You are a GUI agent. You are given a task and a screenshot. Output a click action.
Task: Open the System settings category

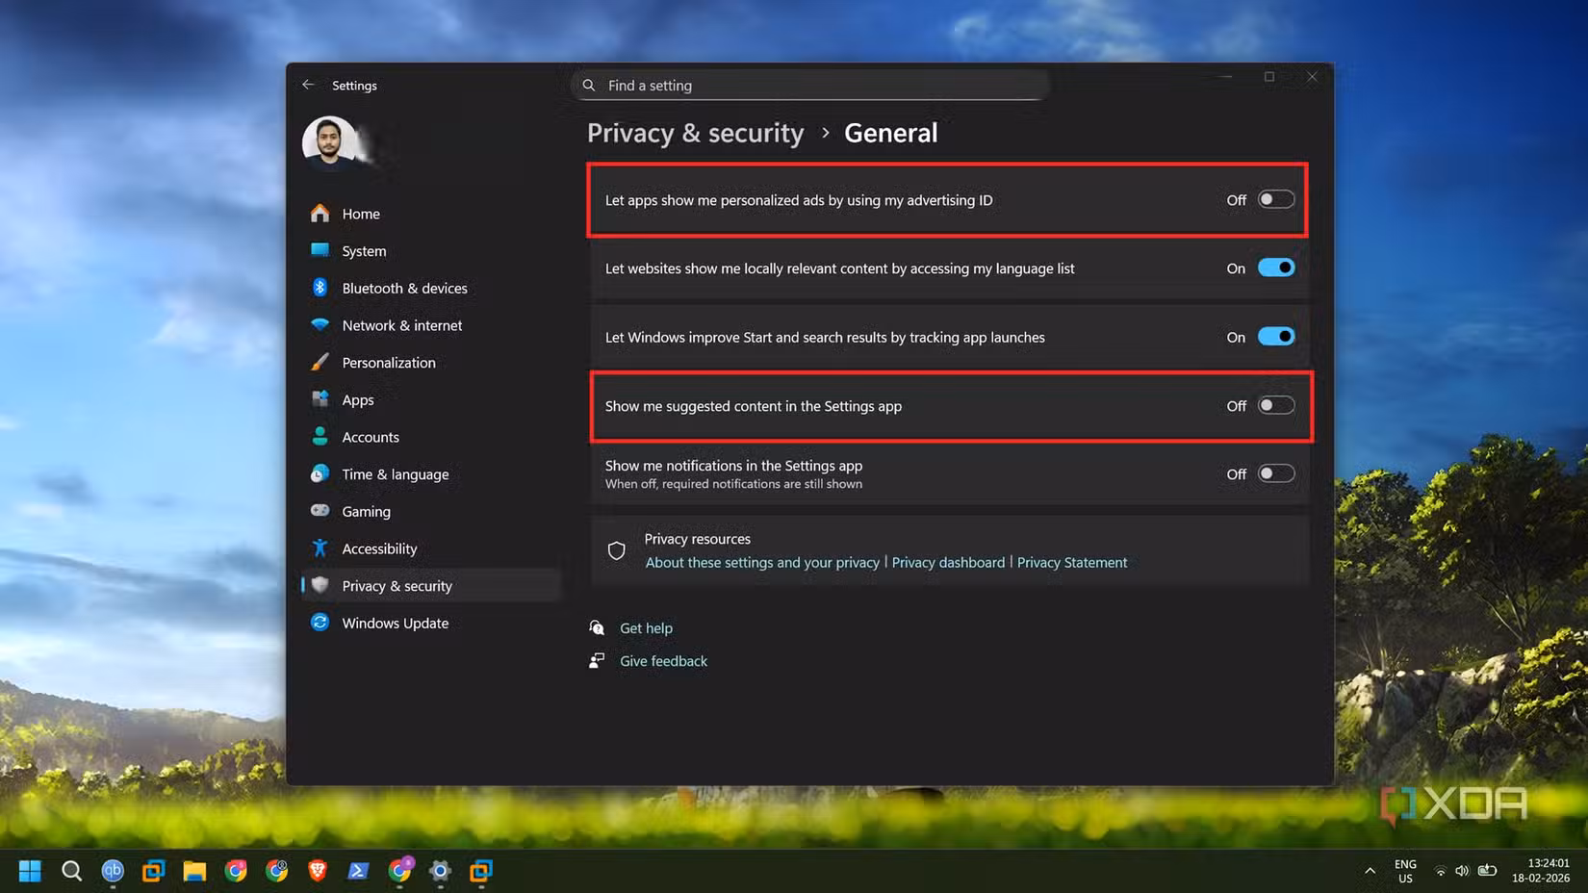[430, 250]
